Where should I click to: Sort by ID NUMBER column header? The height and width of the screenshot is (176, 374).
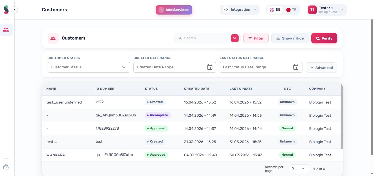[x=105, y=89]
